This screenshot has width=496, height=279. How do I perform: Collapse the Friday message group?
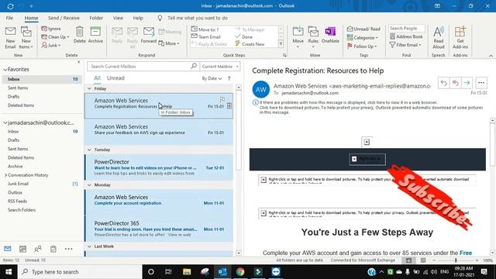pyautogui.click(x=90, y=88)
